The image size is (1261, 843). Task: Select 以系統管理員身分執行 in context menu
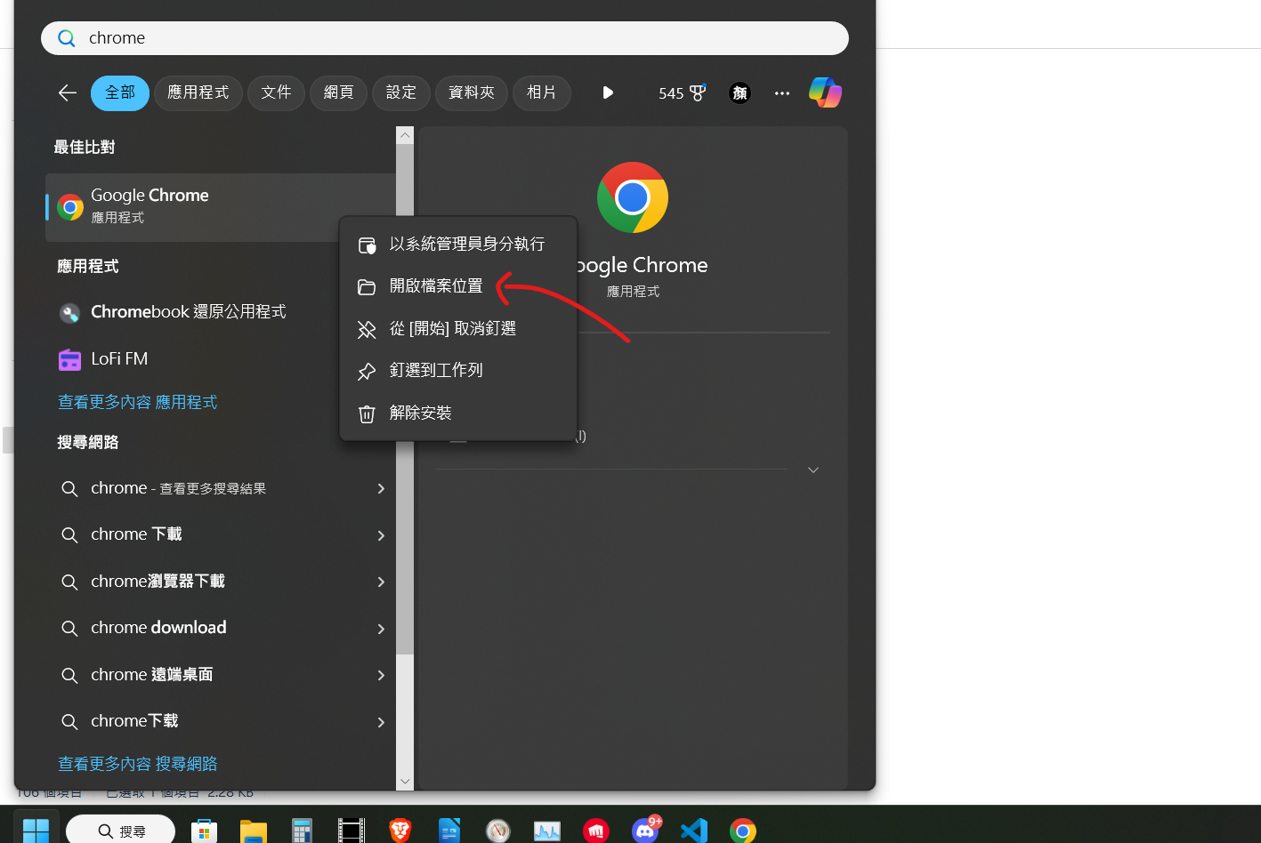(458, 245)
